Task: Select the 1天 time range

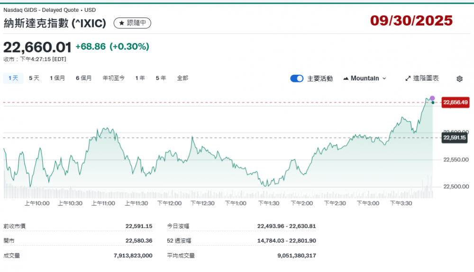Action: click(13, 78)
